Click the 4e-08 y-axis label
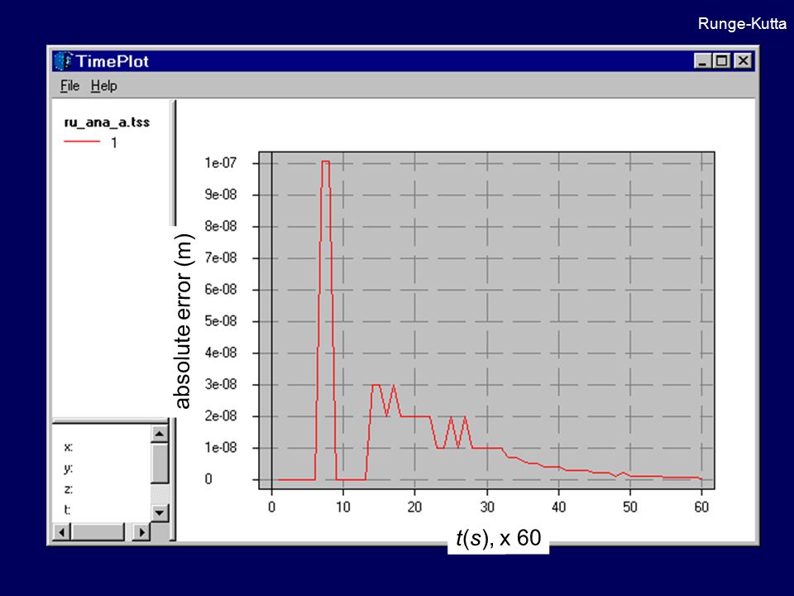This screenshot has height=596, width=794. [220, 353]
